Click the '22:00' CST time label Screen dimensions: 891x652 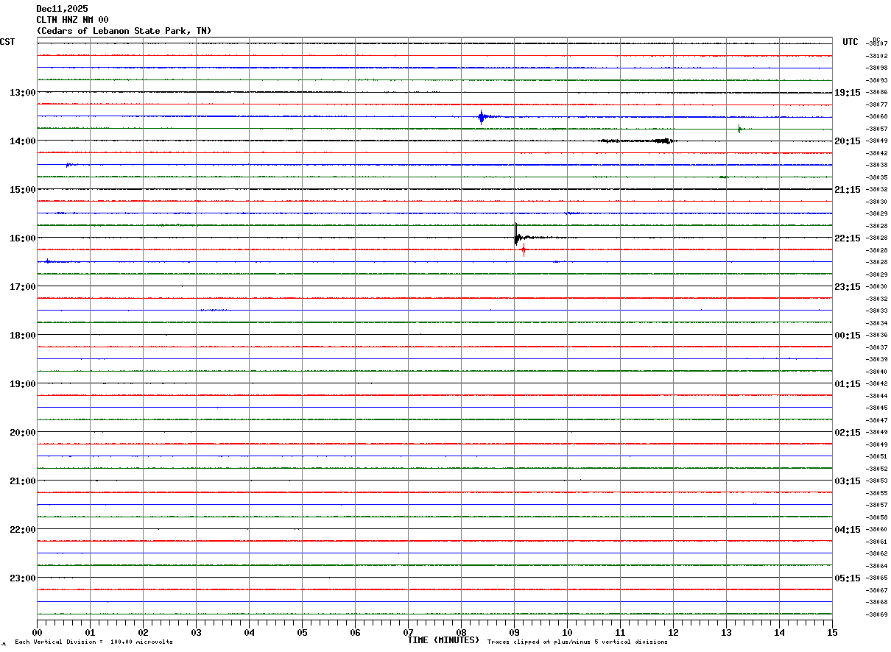(22, 530)
